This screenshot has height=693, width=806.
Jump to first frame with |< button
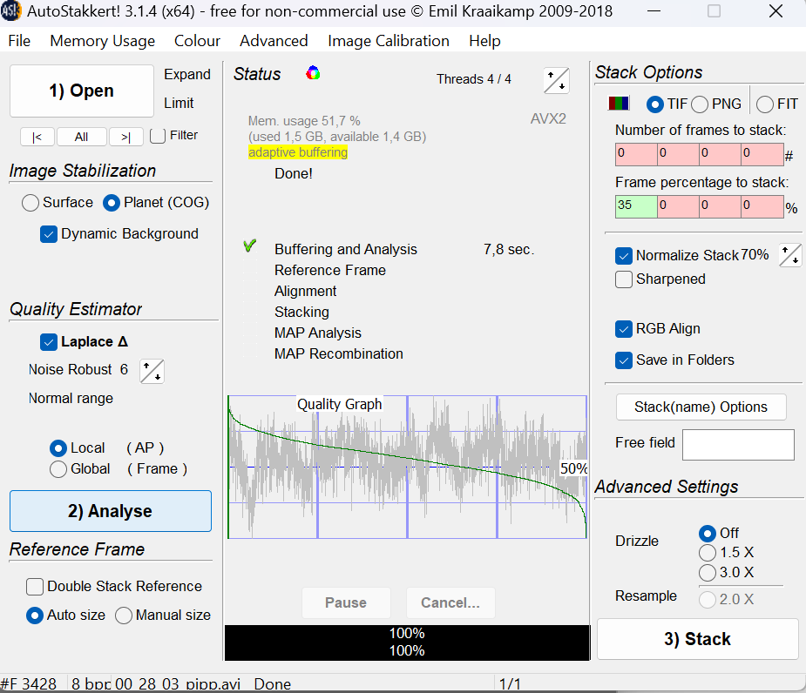(x=37, y=138)
